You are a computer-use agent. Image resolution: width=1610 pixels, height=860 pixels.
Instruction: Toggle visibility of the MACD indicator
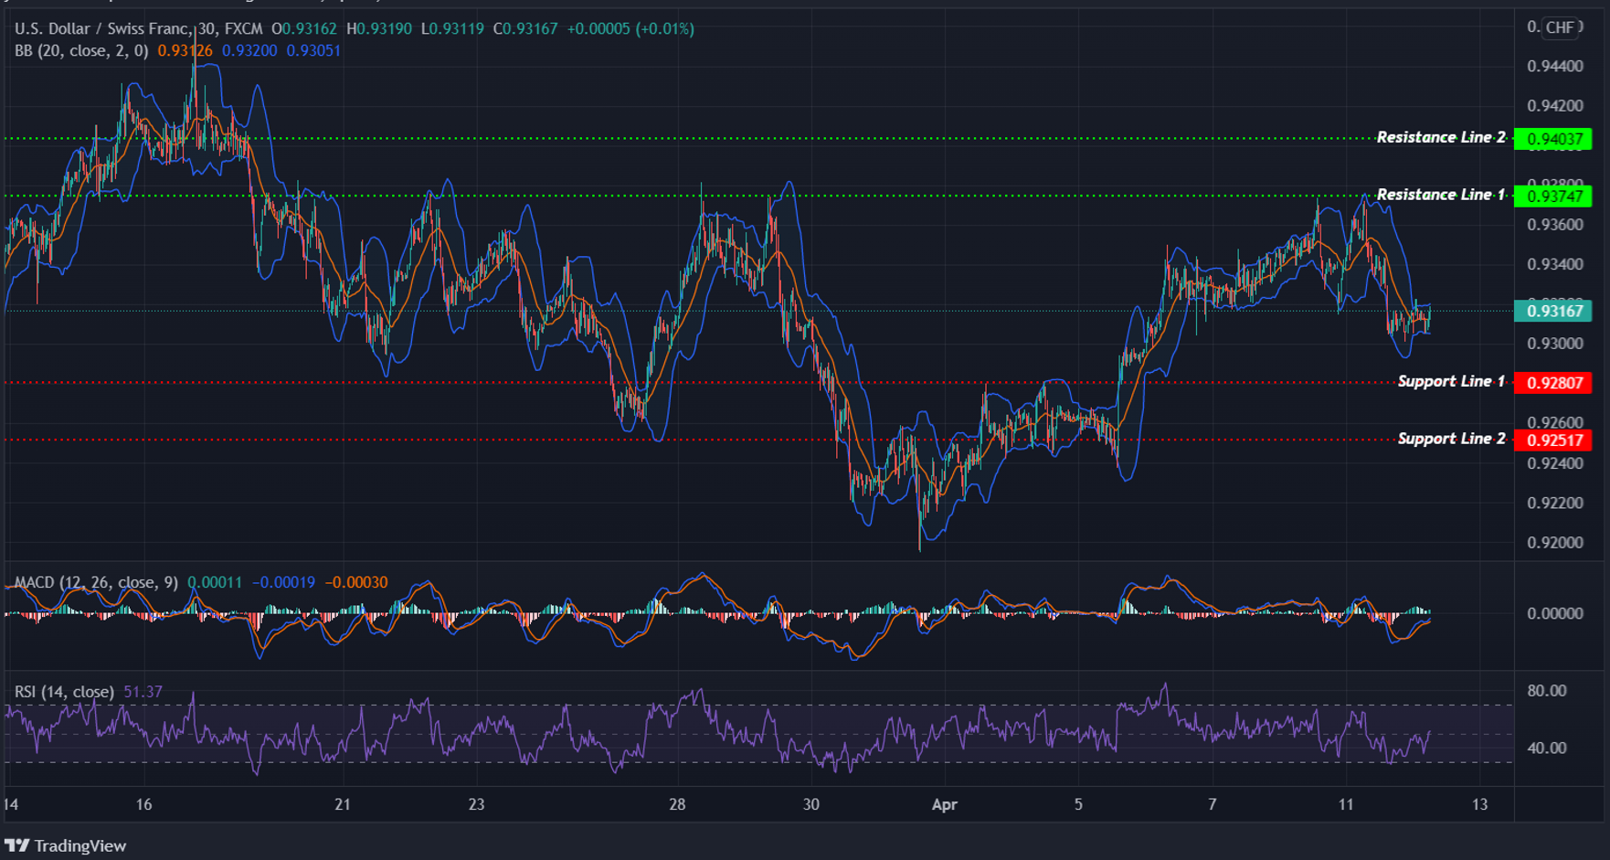pos(96,582)
